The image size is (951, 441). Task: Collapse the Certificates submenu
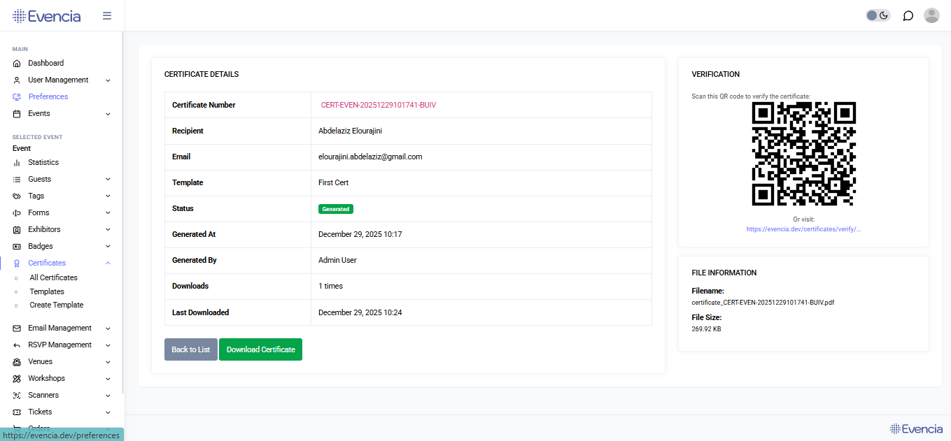coord(107,263)
